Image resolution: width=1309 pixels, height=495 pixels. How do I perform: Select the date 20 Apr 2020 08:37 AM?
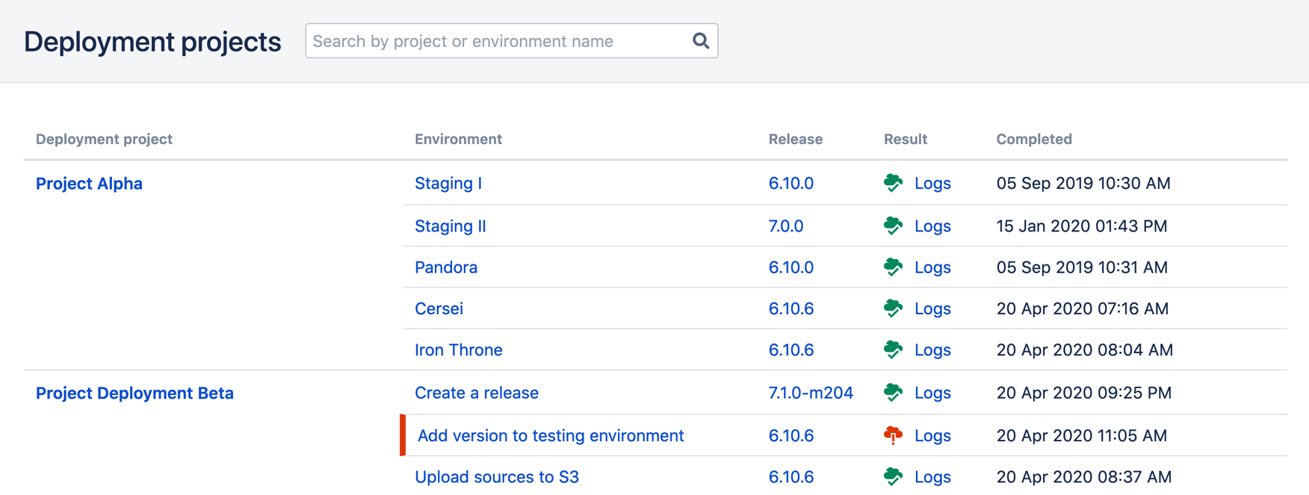pos(1084,476)
